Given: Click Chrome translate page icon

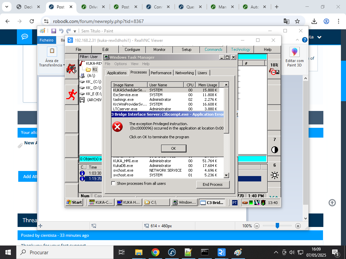Looking at the screenshot, I should (x=287, y=21).
